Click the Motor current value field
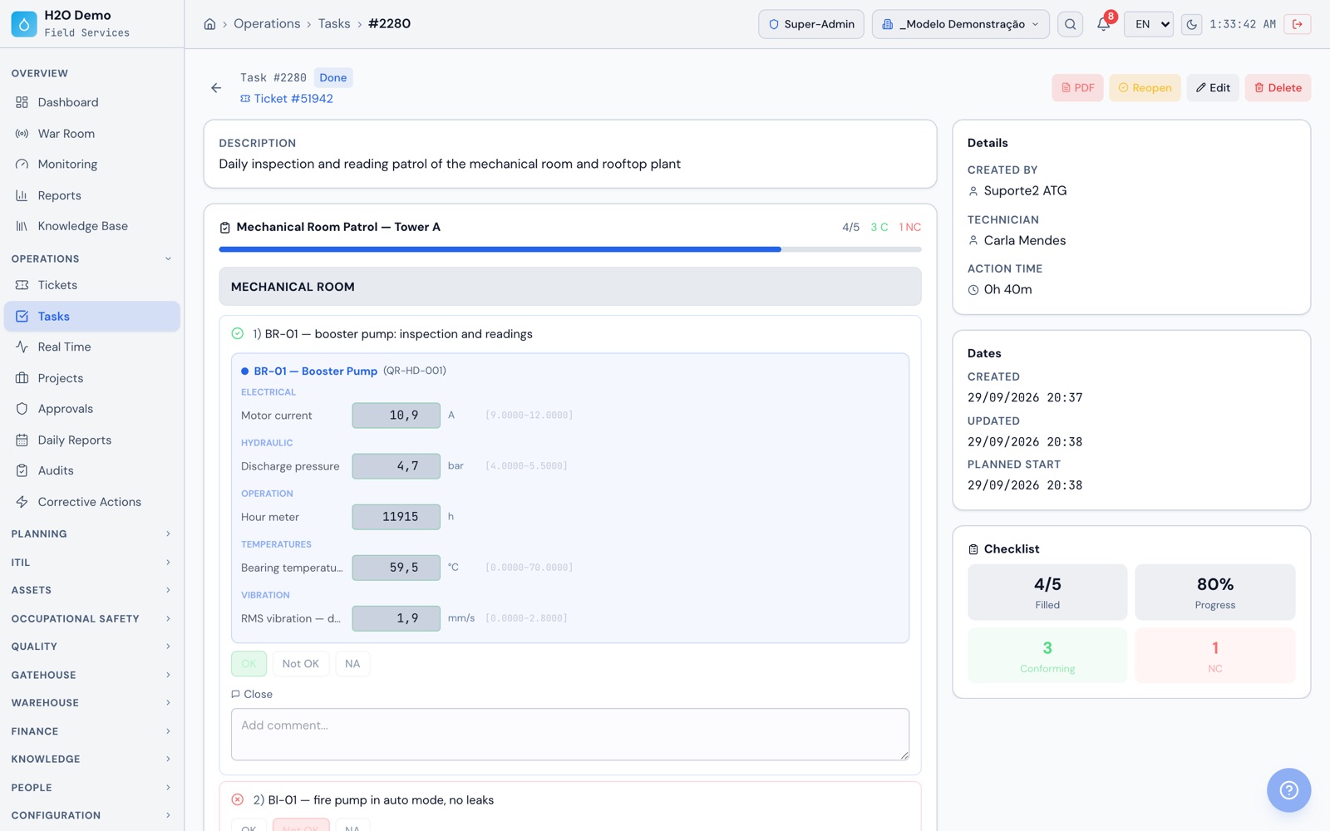The image size is (1330, 831). pos(396,415)
